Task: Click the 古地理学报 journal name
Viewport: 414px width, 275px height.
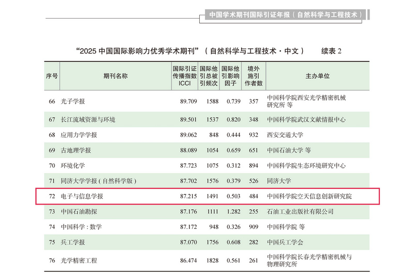Action: point(76,150)
